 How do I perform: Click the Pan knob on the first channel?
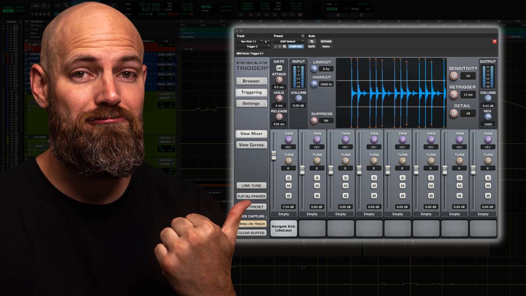pyautogui.click(x=288, y=140)
